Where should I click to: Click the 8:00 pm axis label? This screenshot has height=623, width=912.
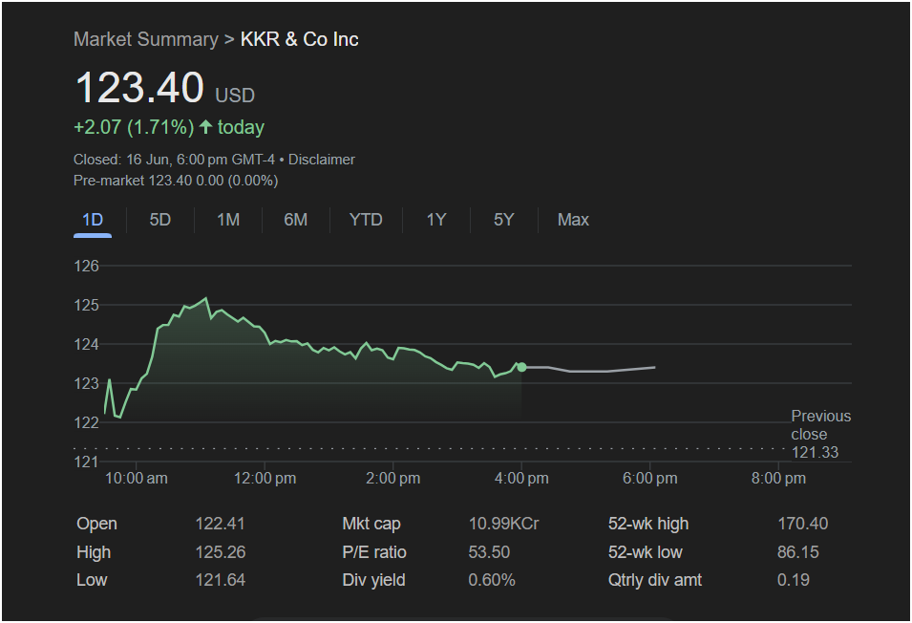779,479
